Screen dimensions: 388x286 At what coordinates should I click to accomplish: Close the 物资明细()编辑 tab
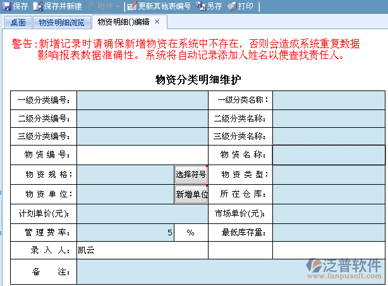[x=157, y=22]
